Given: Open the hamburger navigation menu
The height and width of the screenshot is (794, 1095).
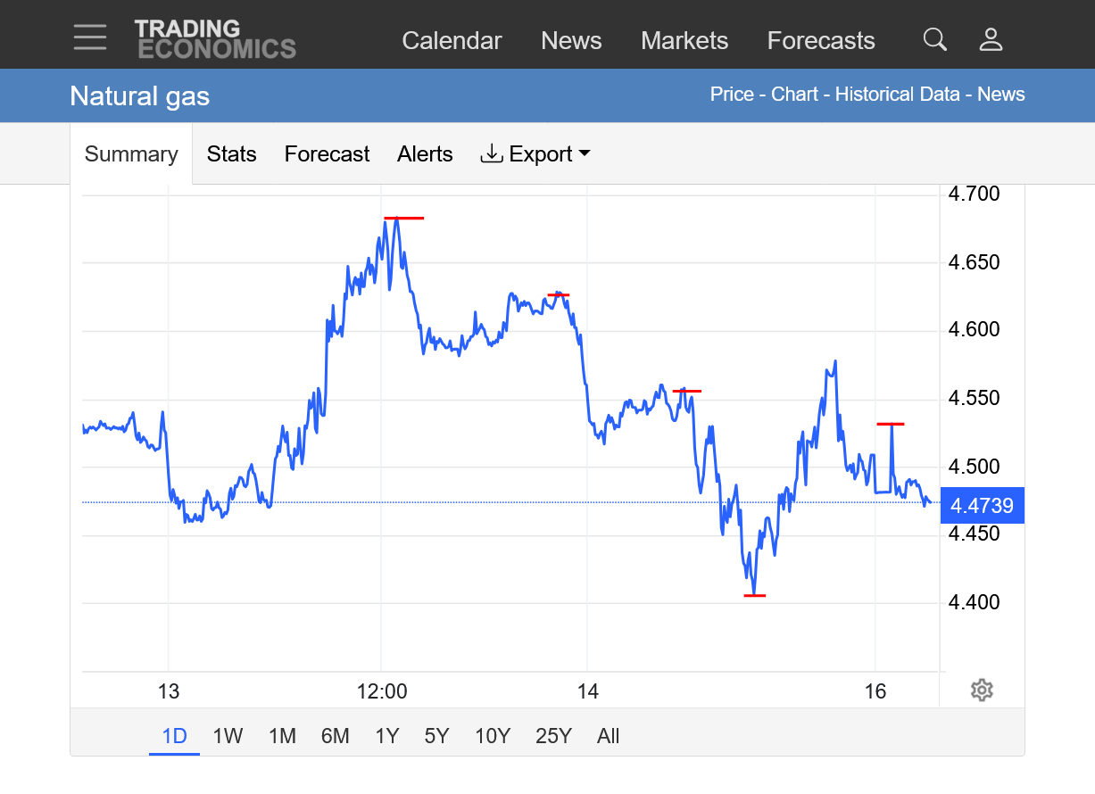Looking at the screenshot, I should tap(90, 37).
